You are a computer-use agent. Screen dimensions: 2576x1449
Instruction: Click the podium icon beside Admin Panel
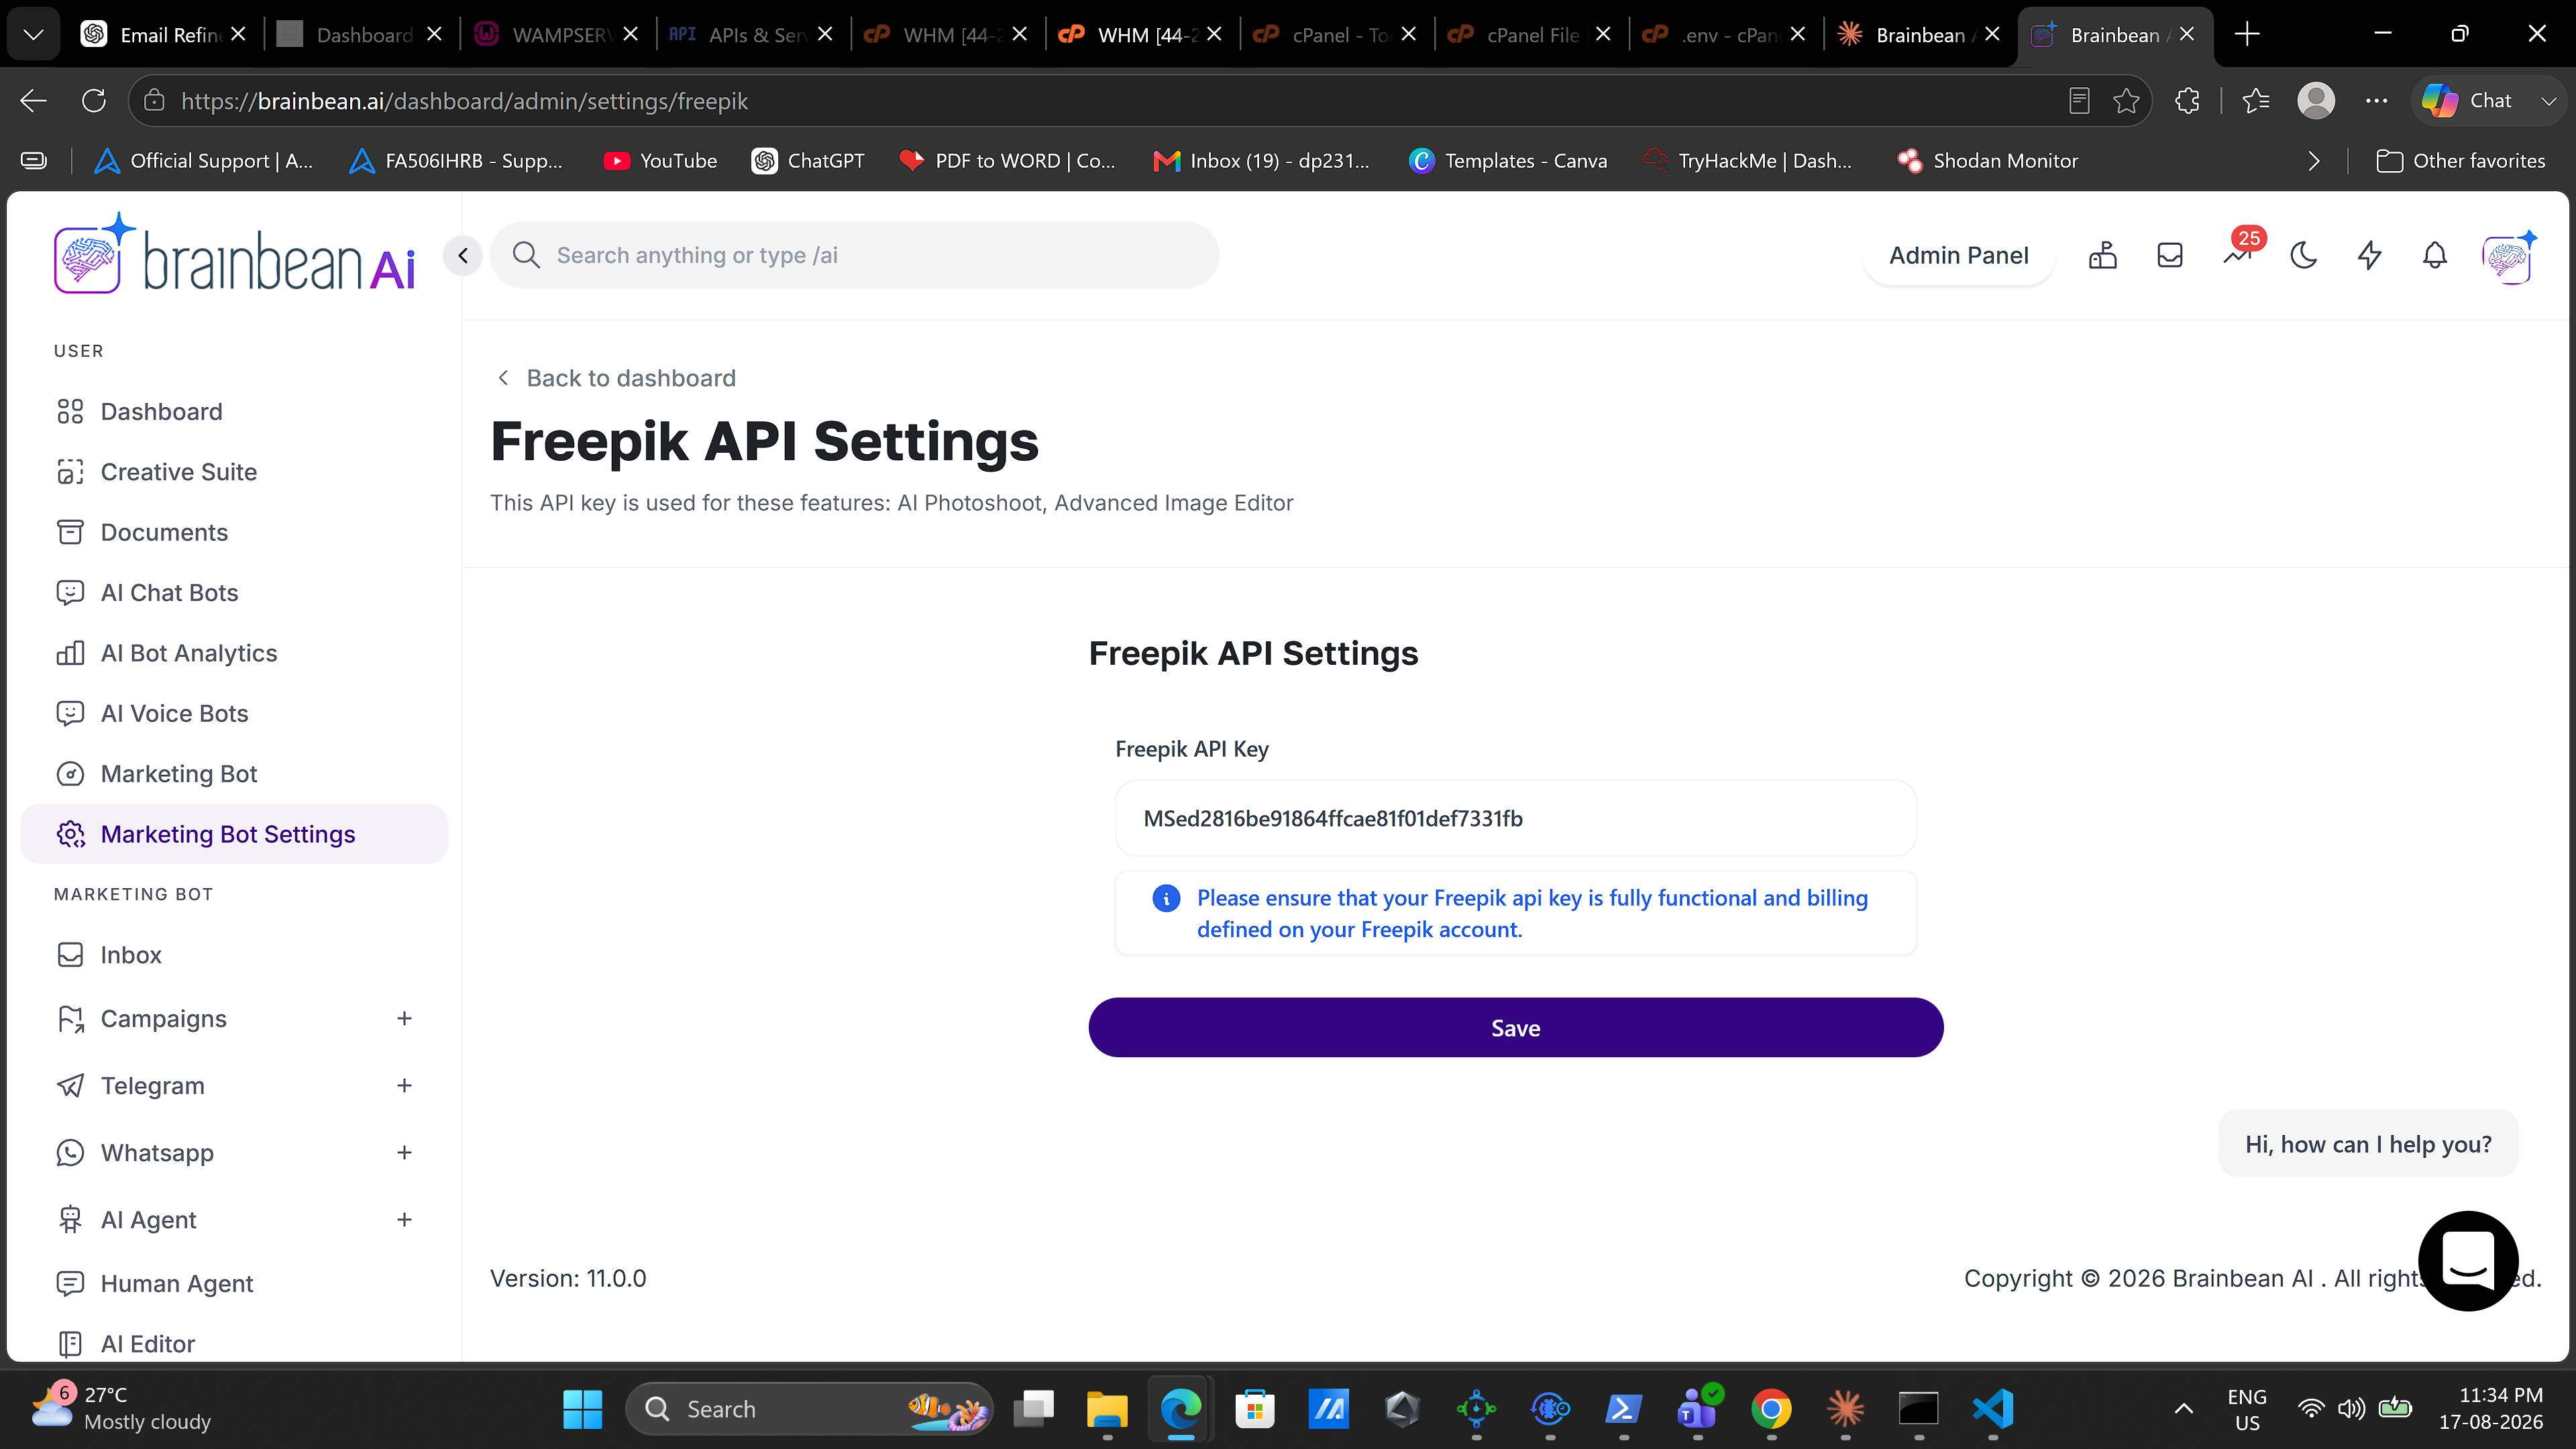2103,255
